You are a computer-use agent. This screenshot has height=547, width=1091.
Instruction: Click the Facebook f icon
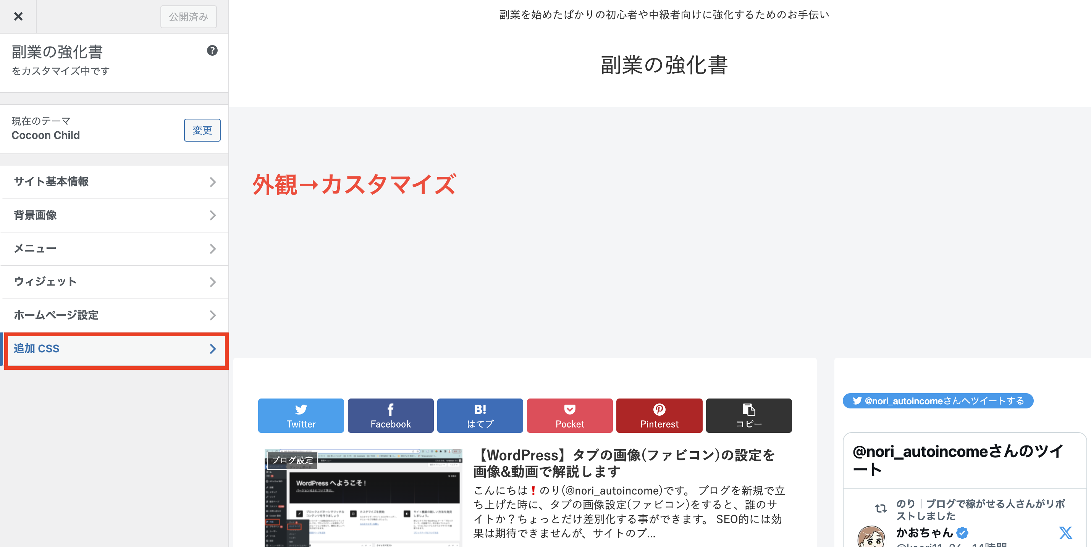(391, 410)
